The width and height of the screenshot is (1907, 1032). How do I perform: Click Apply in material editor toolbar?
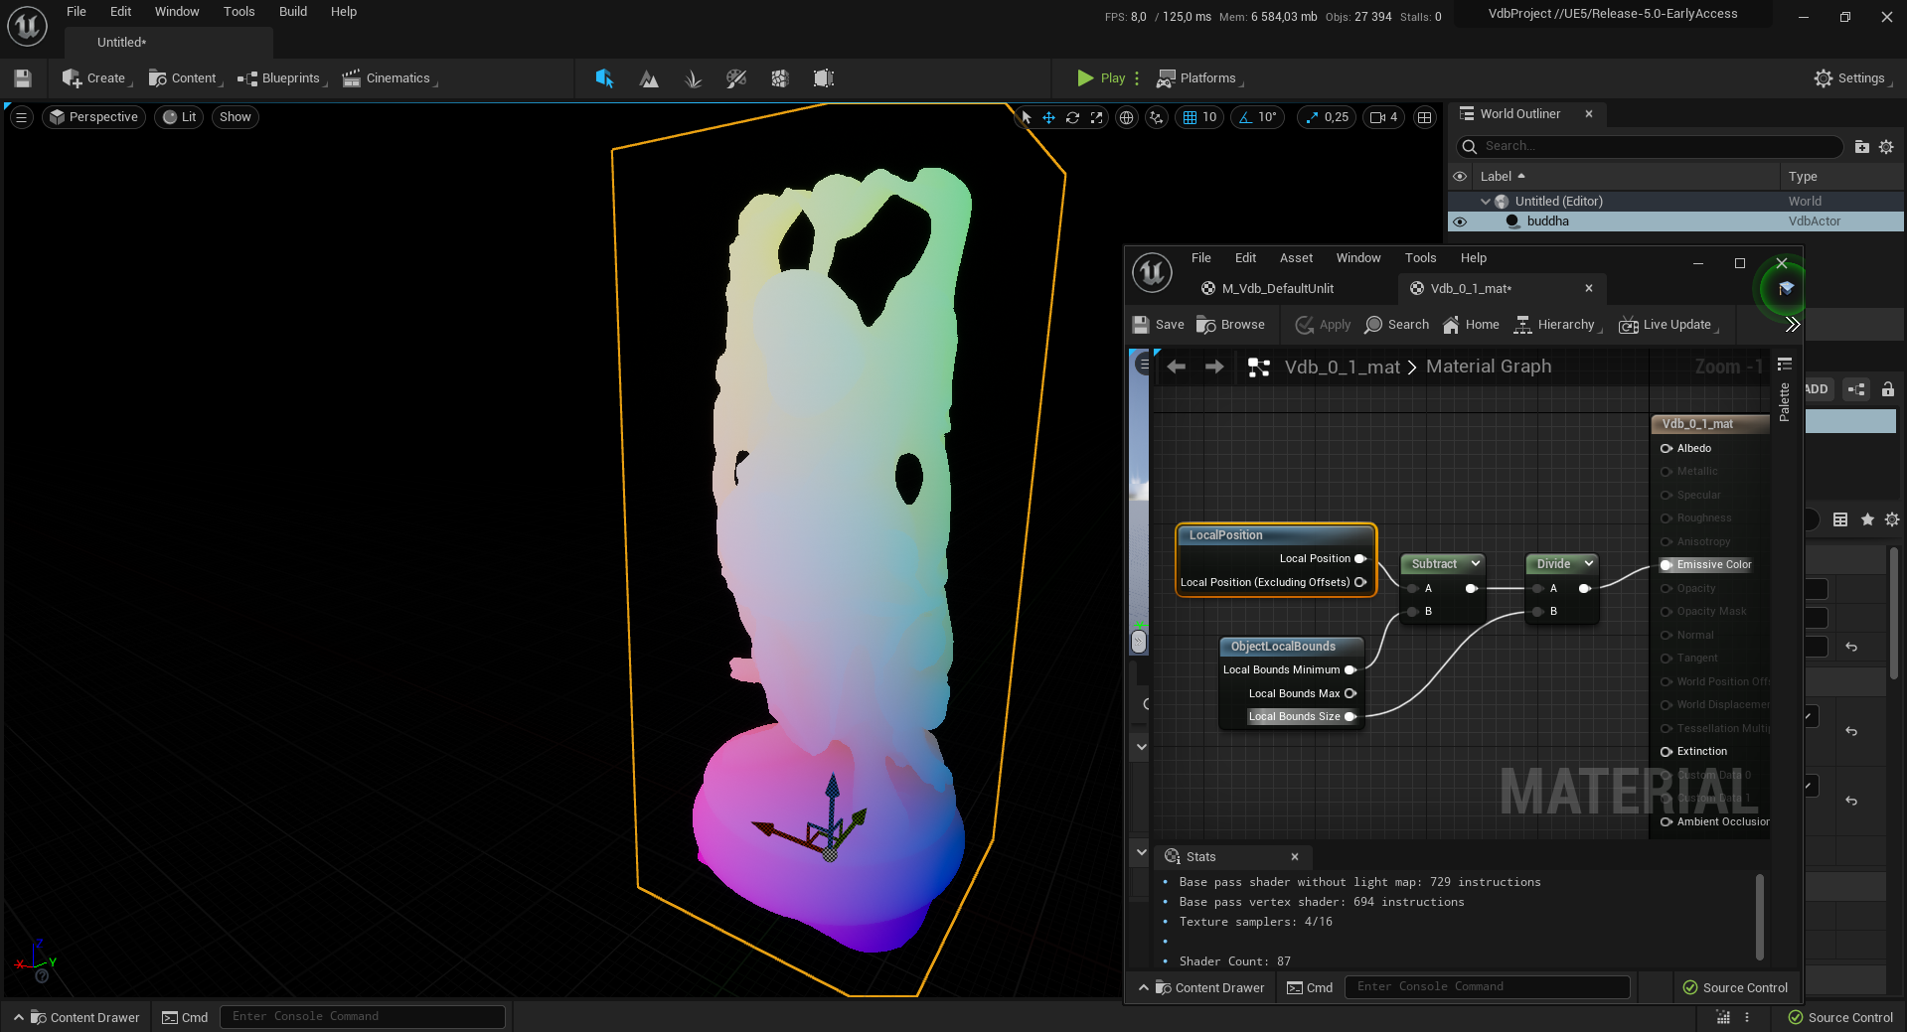[1324, 325]
